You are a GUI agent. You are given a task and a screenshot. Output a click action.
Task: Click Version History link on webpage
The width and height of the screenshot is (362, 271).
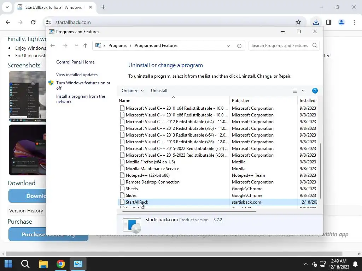[x=26, y=211]
